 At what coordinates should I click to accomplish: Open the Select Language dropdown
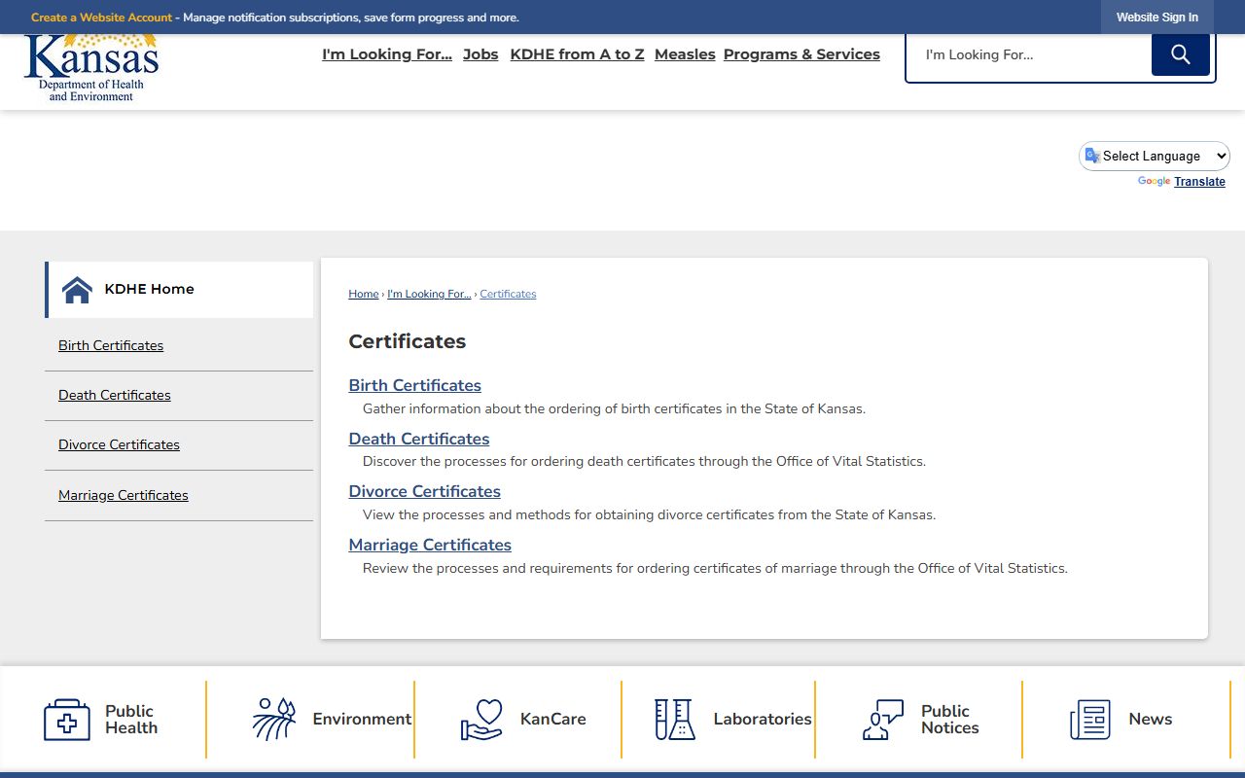click(1155, 156)
